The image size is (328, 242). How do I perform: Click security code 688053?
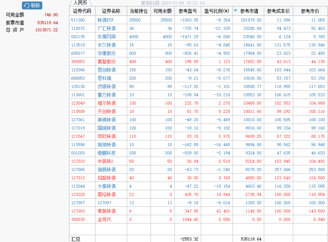click(78, 78)
